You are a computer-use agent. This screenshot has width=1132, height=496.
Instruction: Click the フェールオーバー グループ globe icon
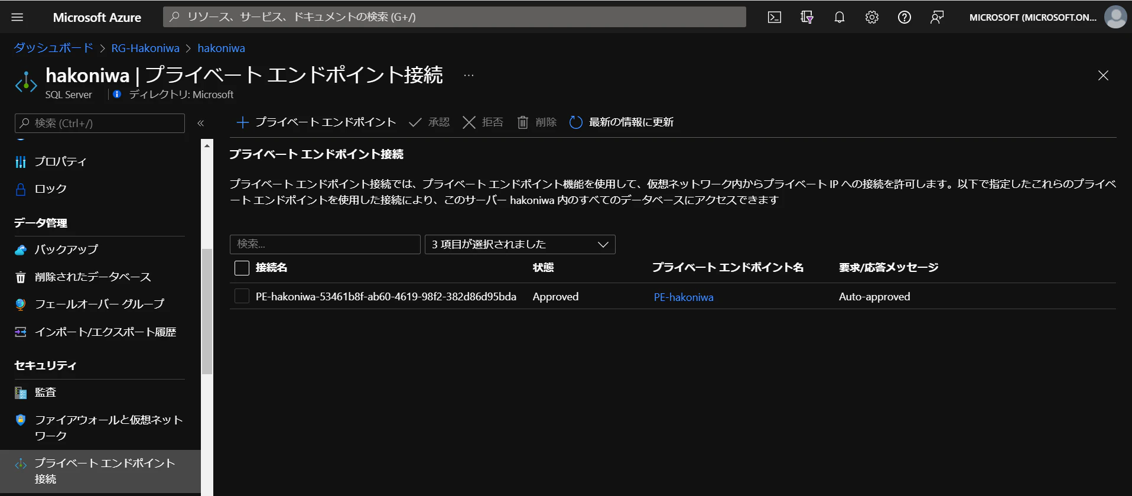pyautogui.click(x=21, y=304)
